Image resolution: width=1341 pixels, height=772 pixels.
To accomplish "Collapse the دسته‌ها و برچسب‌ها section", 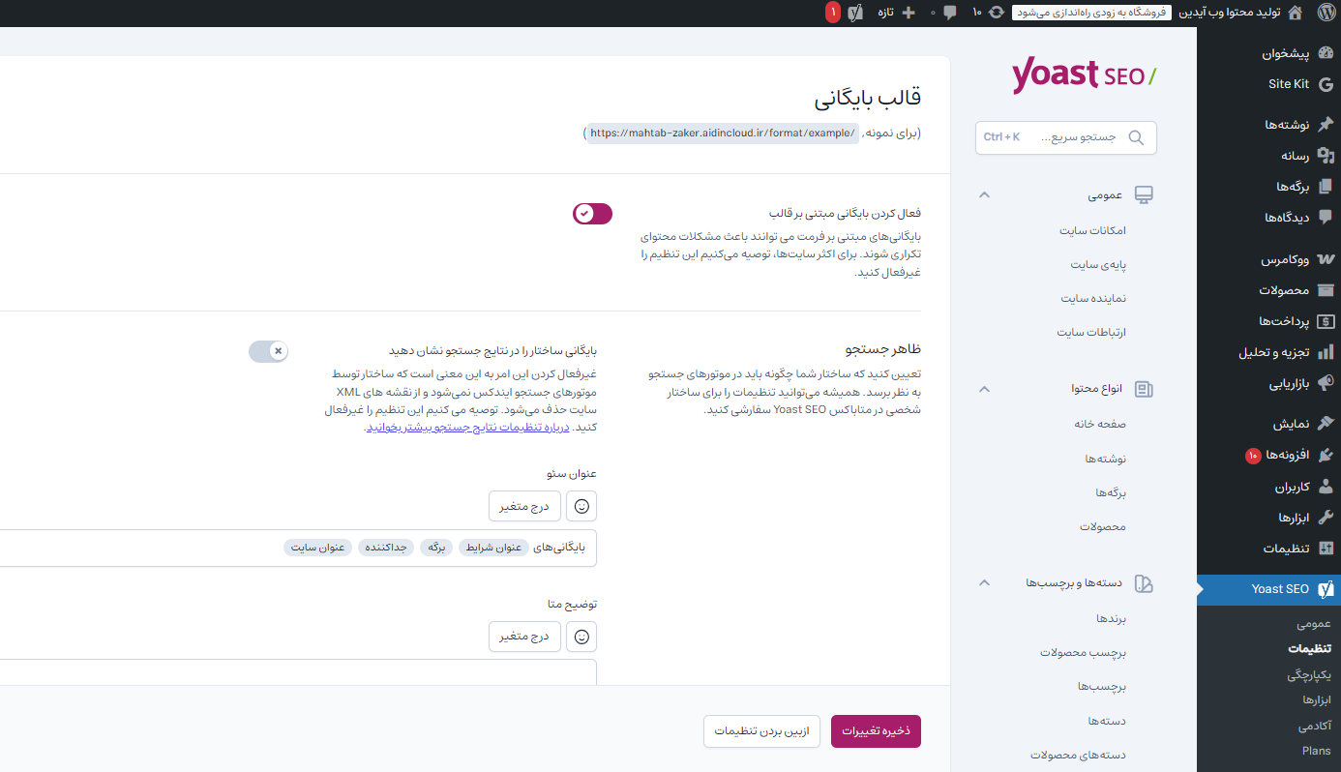I will (x=984, y=583).
